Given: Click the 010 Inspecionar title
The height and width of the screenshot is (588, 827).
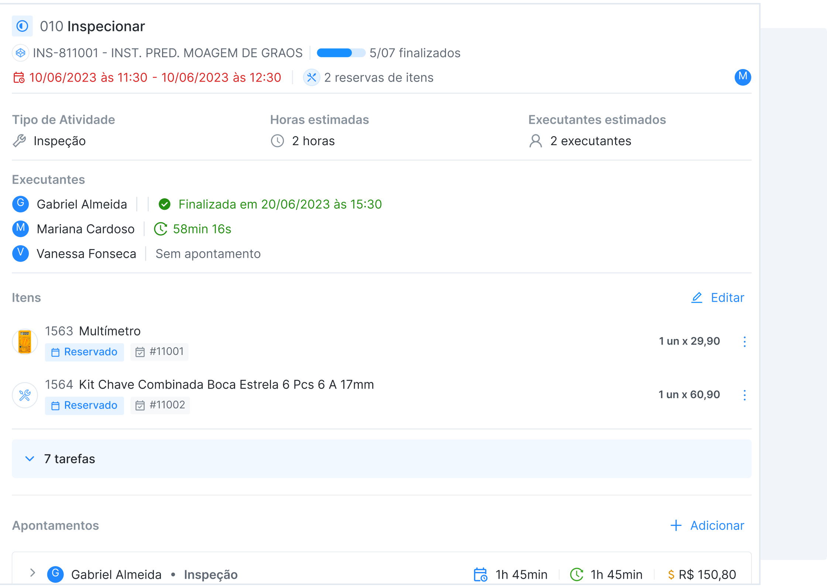Looking at the screenshot, I should click(92, 26).
